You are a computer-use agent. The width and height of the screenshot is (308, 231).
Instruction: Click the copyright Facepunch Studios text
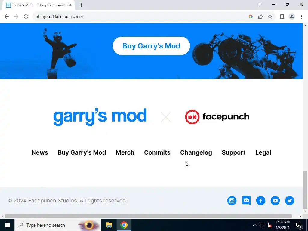click(67, 201)
